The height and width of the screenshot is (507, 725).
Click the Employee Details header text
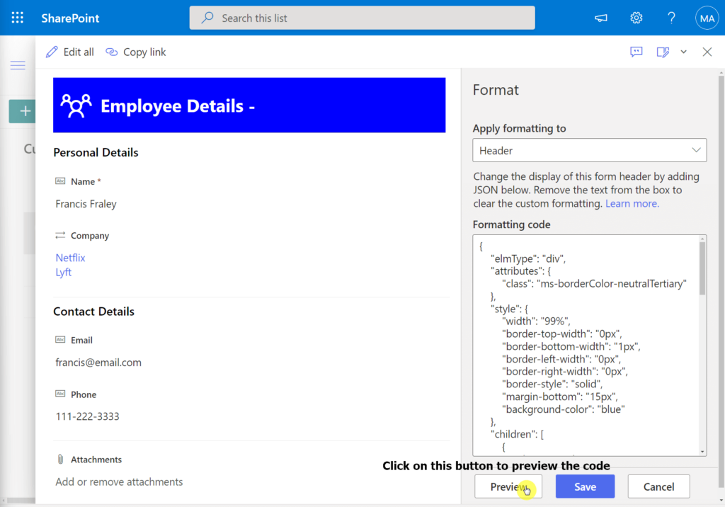pos(178,106)
